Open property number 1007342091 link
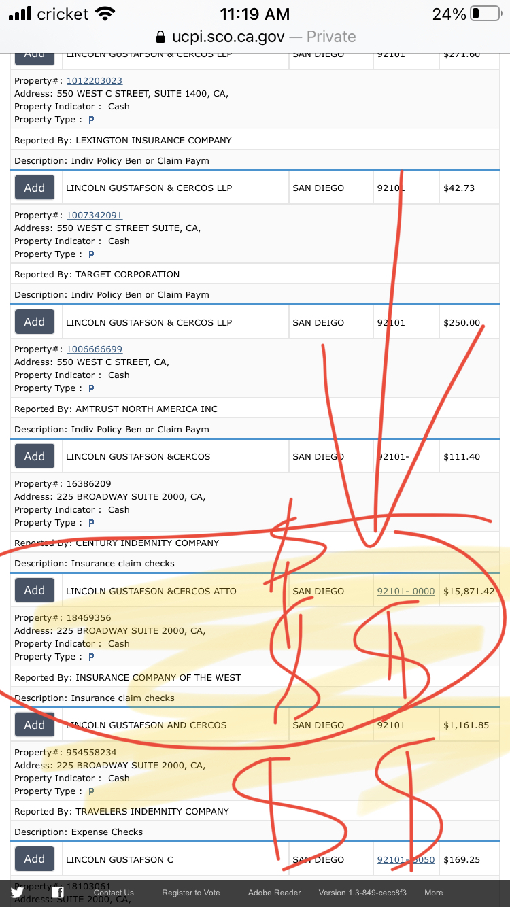Viewport: 510px width, 907px height. pyautogui.click(x=94, y=216)
